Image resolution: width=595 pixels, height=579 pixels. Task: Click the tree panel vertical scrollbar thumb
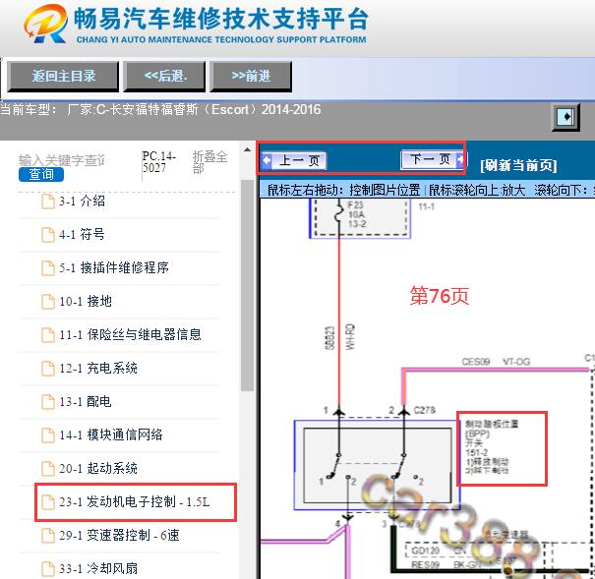coord(247,285)
